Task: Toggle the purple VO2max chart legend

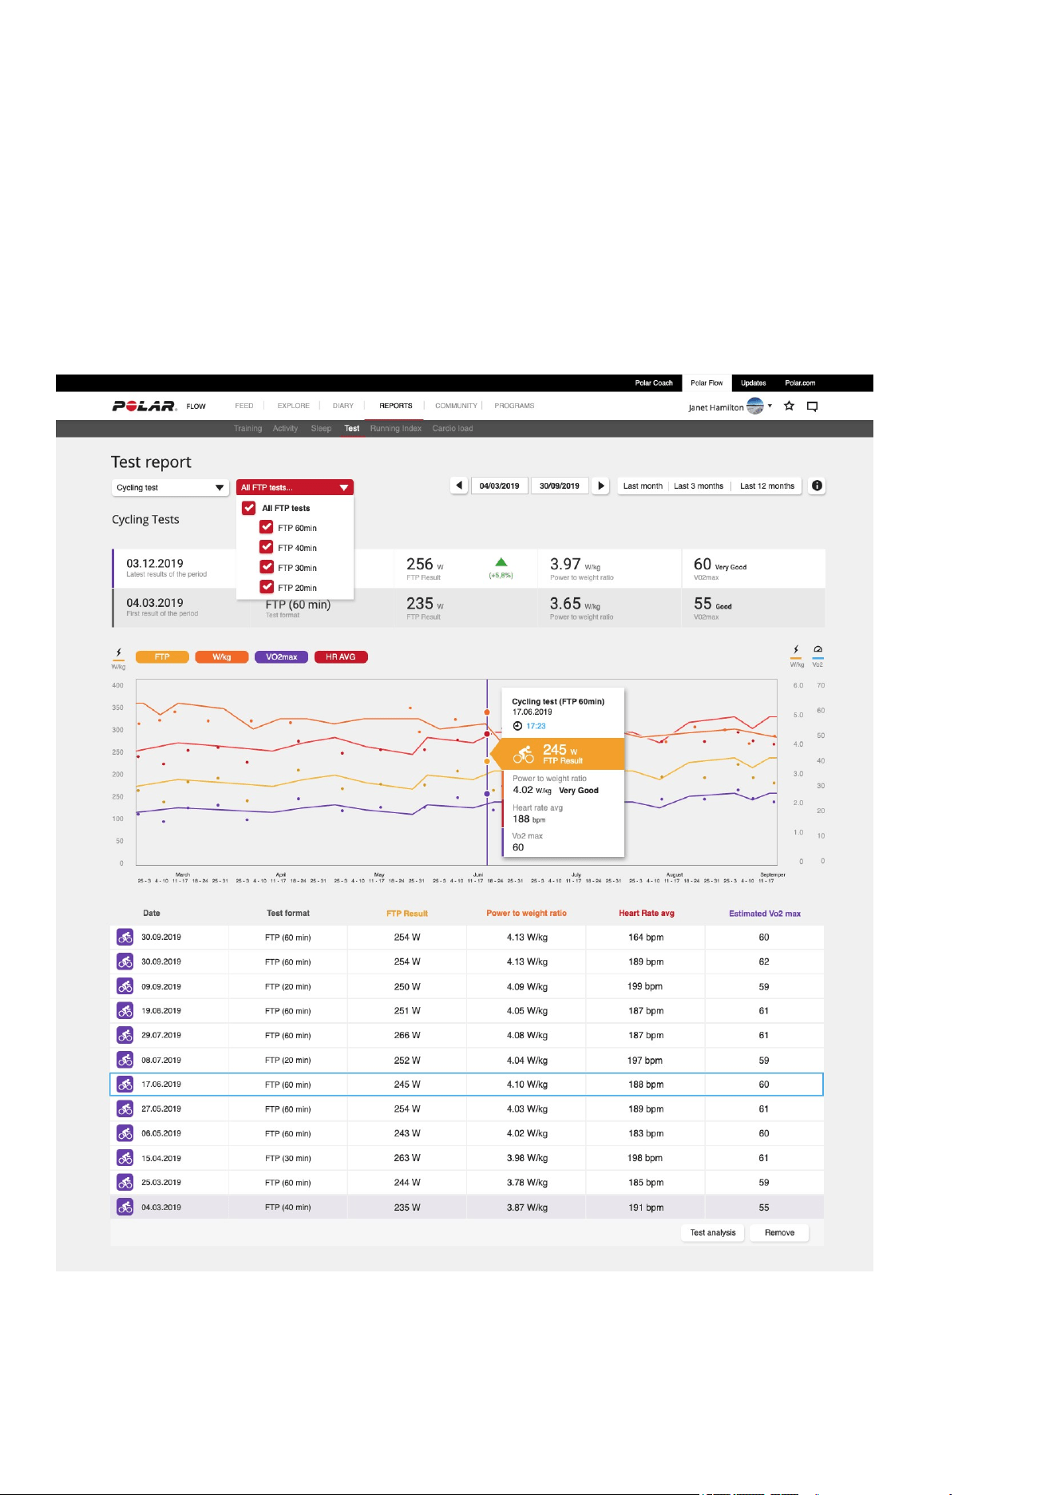Action: pos(281,657)
